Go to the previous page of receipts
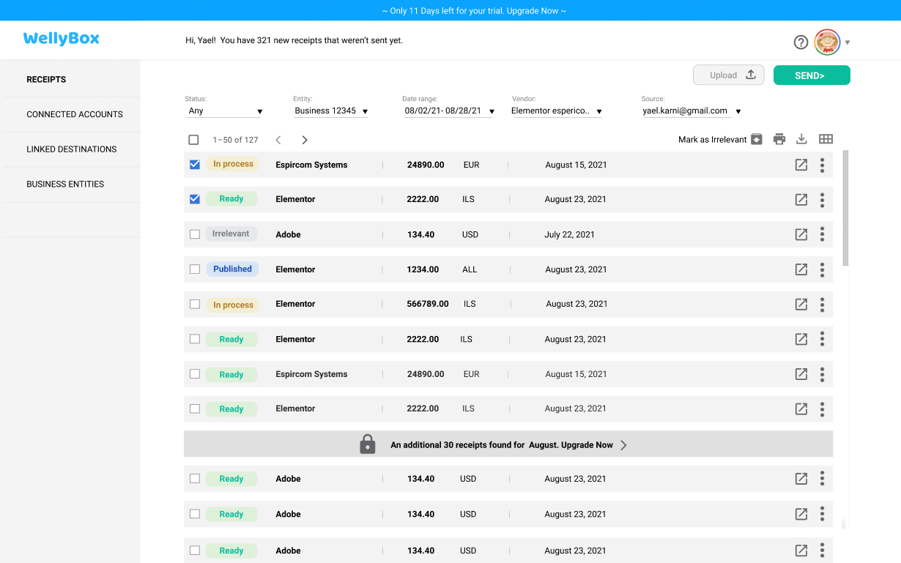 pyautogui.click(x=278, y=140)
